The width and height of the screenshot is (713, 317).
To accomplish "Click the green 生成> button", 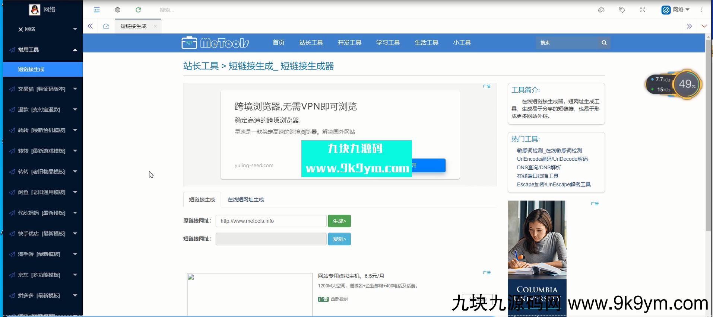I will point(339,221).
